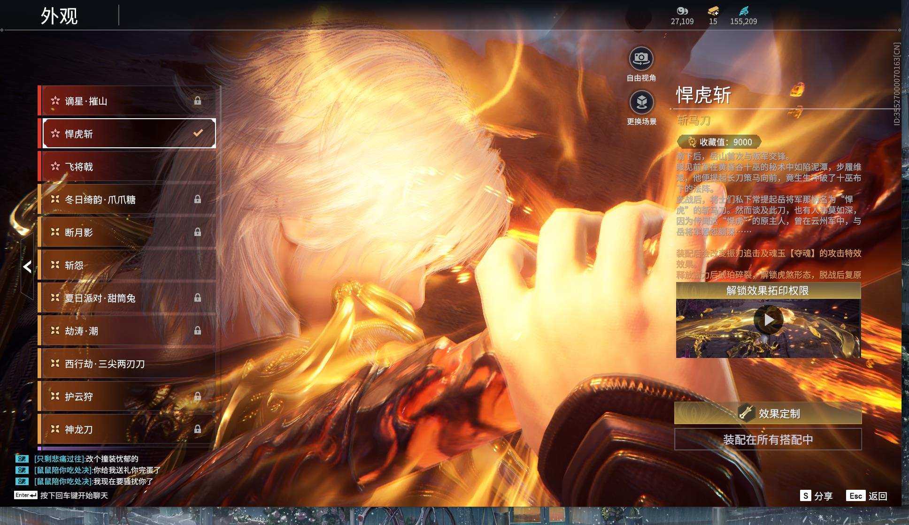The width and height of the screenshot is (909, 525).
Task: Select the 西行劫·三尖两刃刀 skin
Action: click(127, 364)
